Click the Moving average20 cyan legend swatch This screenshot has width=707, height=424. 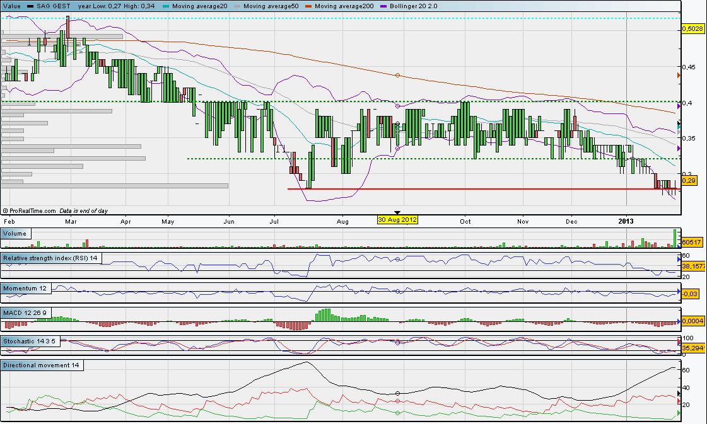(166, 6)
